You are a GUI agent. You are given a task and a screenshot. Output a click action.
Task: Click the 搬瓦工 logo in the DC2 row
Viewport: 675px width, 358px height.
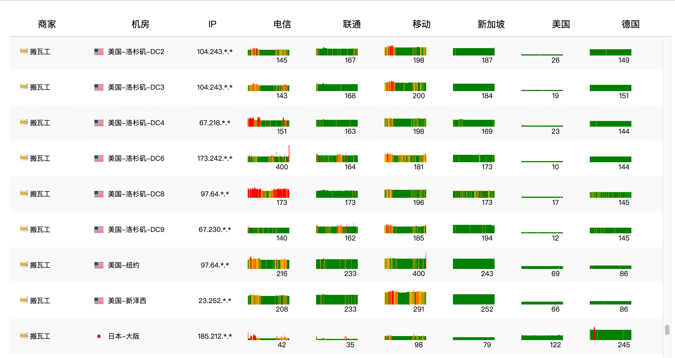(24, 51)
